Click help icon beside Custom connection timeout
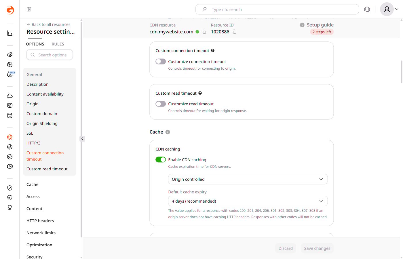Screen dimensions: 403x259 tap(213, 50)
